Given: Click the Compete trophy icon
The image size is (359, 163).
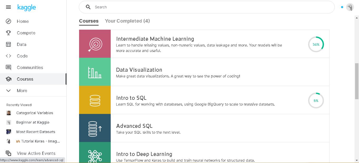Looking at the screenshot, I should 8,33.
